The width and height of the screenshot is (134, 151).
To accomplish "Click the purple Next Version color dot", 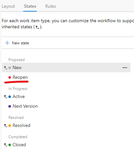I will (10, 106).
